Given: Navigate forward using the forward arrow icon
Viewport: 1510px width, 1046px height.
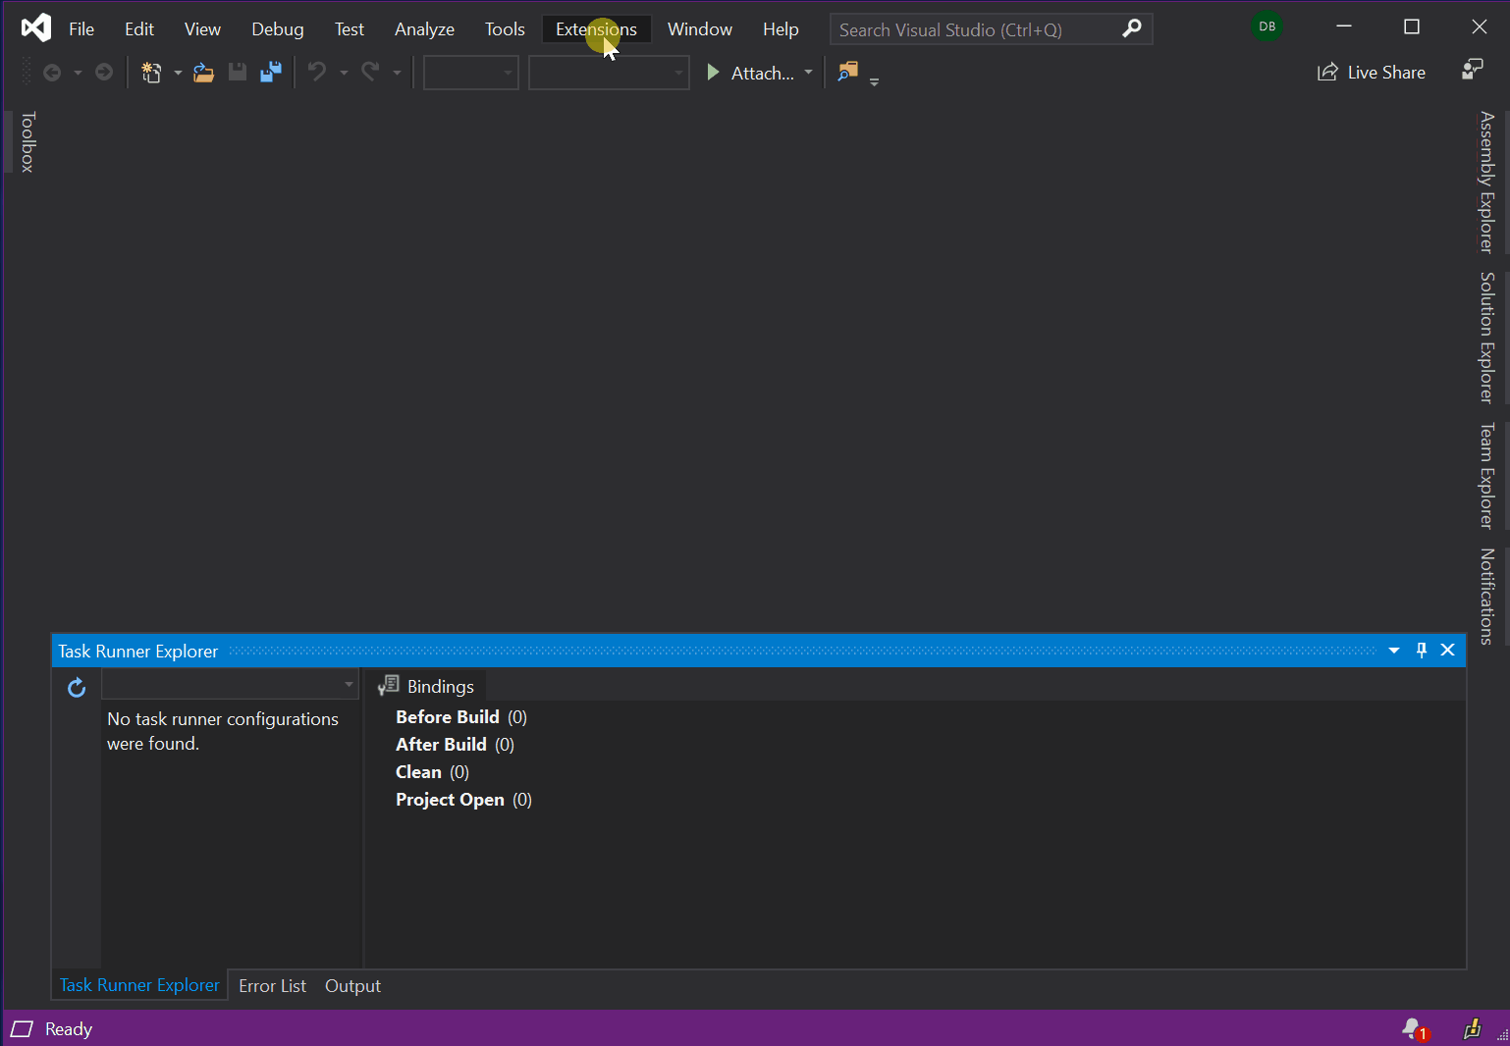Looking at the screenshot, I should (104, 73).
